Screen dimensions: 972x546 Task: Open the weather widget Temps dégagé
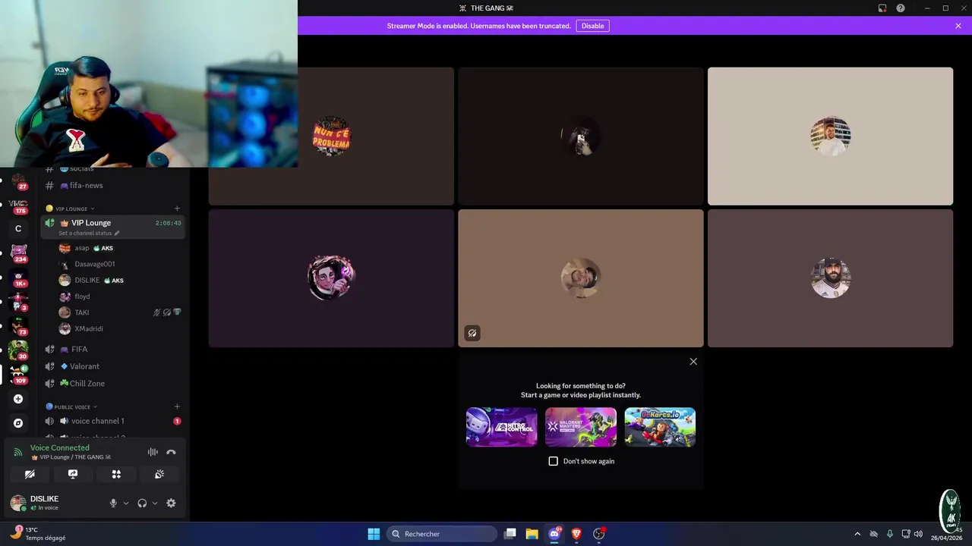click(39, 534)
